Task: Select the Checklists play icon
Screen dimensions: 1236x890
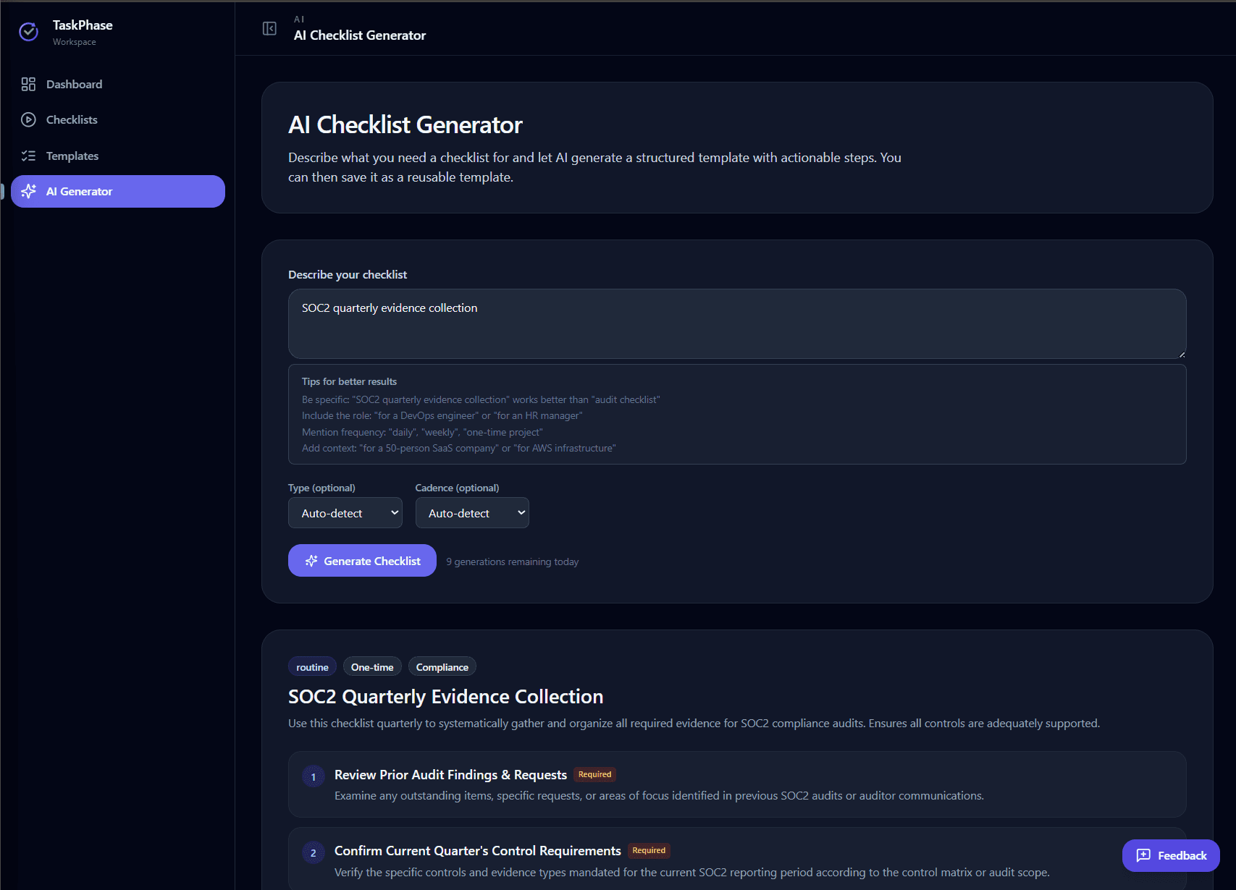Action: tap(28, 119)
